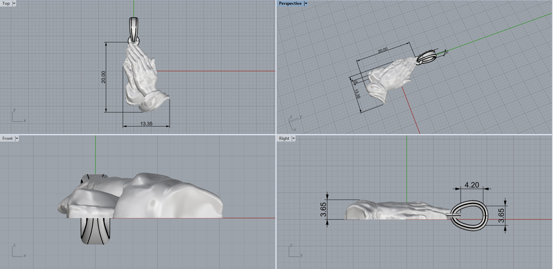Activate the Front viewport title label
The image size is (553, 269).
click(8, 138)
